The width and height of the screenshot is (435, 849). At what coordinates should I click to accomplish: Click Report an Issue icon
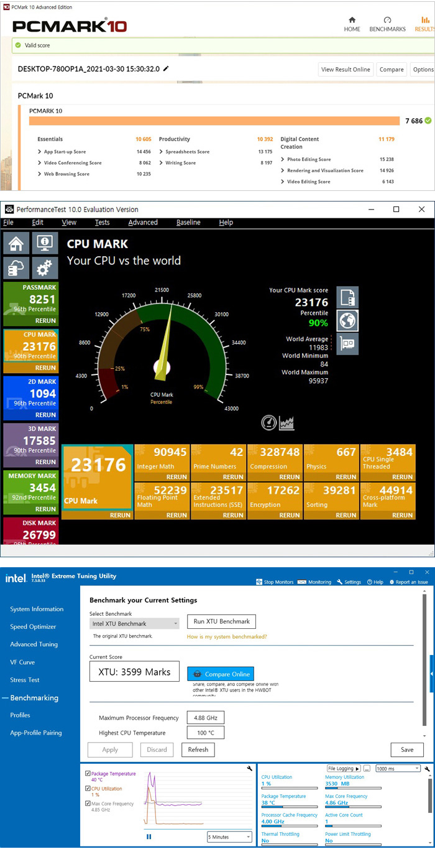391,582
